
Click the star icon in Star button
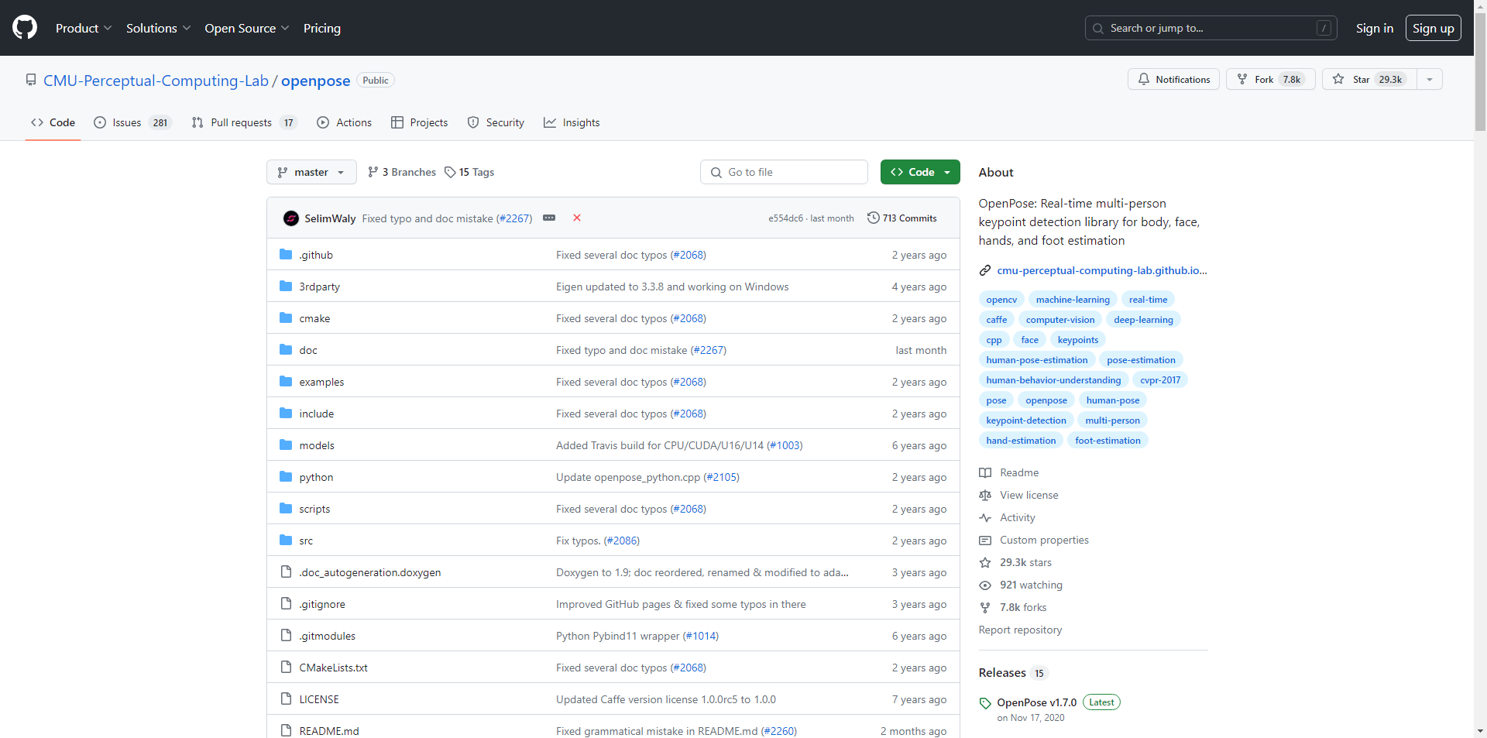pos(1338,79)
